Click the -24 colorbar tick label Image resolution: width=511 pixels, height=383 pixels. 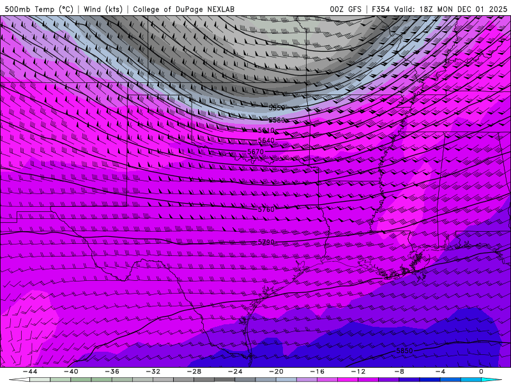coord(235,372)
